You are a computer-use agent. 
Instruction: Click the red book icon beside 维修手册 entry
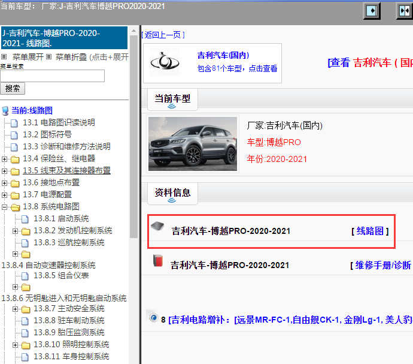(x=158, y=260)
